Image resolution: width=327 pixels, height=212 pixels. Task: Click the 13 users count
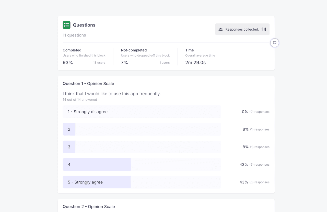click(99, 63)
